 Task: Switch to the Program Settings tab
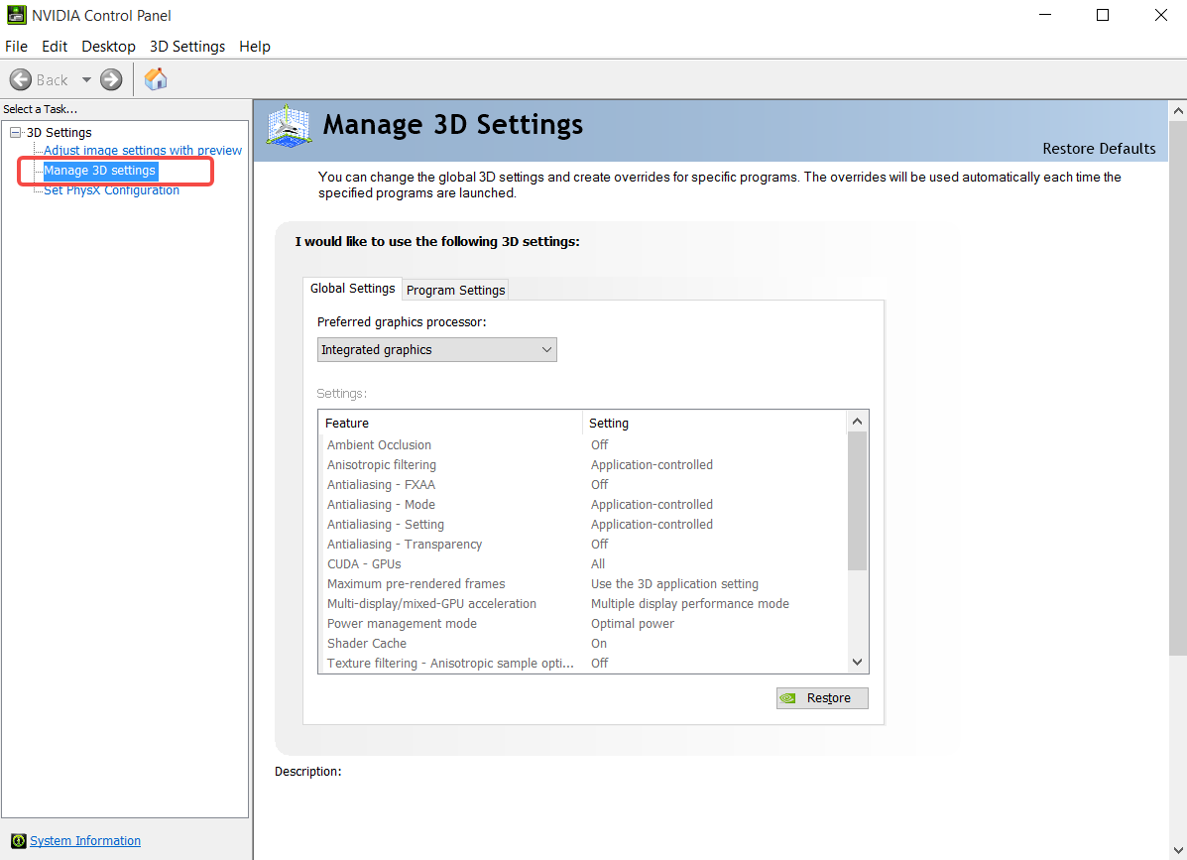(x=455, y=290)
